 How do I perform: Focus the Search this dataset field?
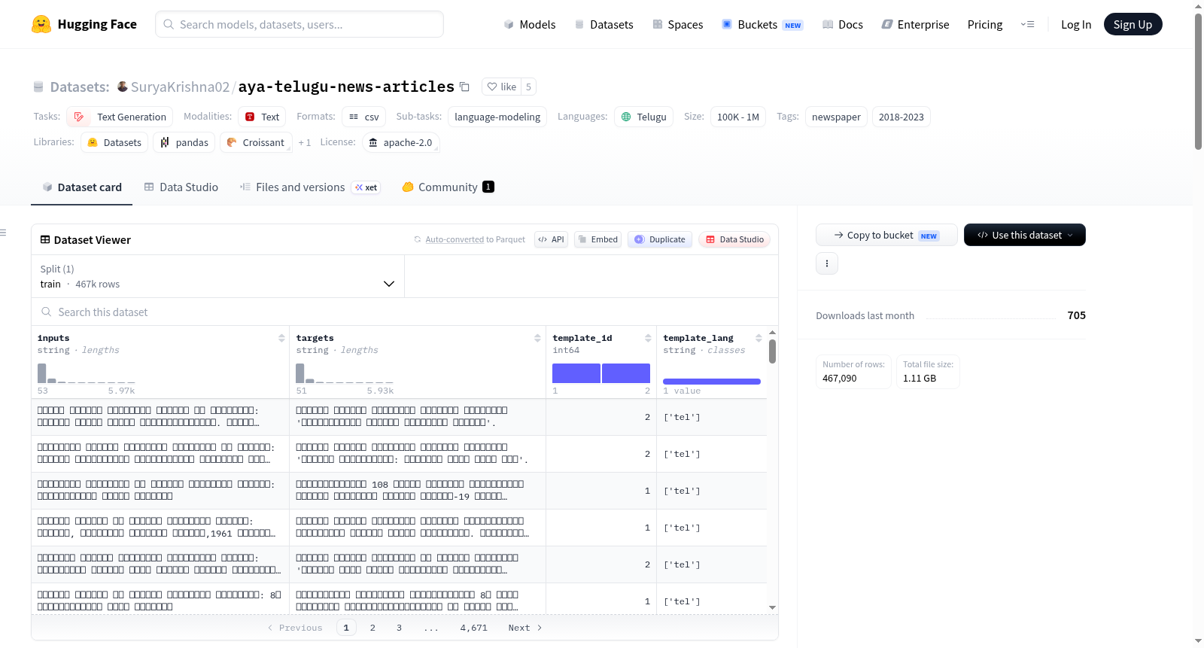coord(405,312)
